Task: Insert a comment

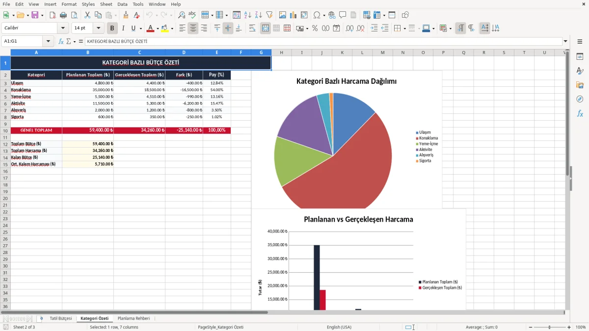Action: click(x=343, y=15)
